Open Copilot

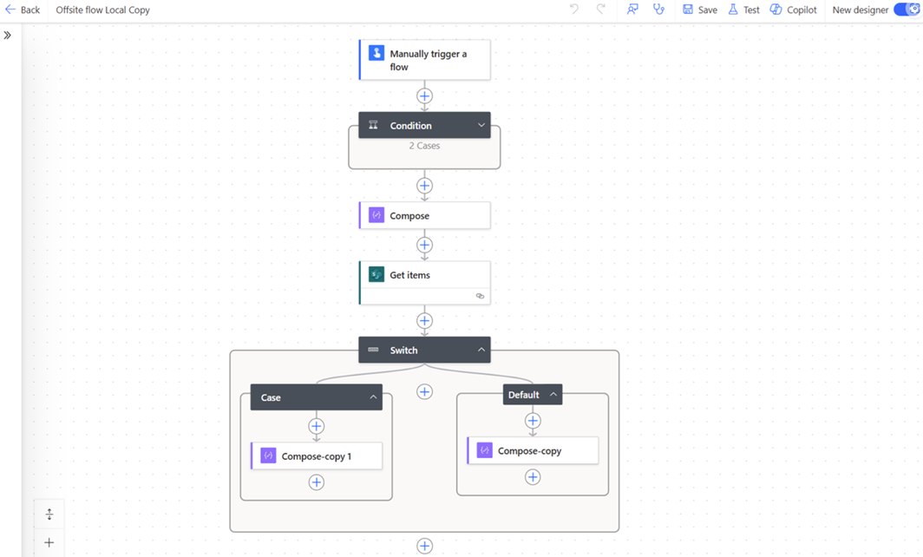[x=792, y=10]
